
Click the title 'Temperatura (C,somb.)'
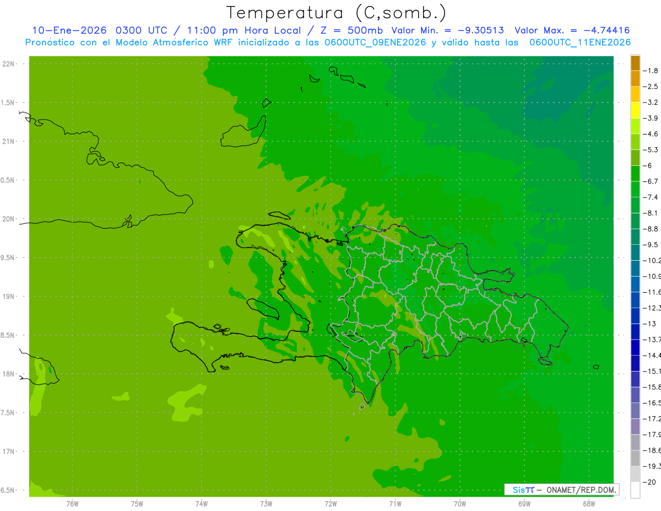(337, 13)
